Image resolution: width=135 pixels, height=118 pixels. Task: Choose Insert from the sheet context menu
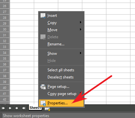[61, 16]
